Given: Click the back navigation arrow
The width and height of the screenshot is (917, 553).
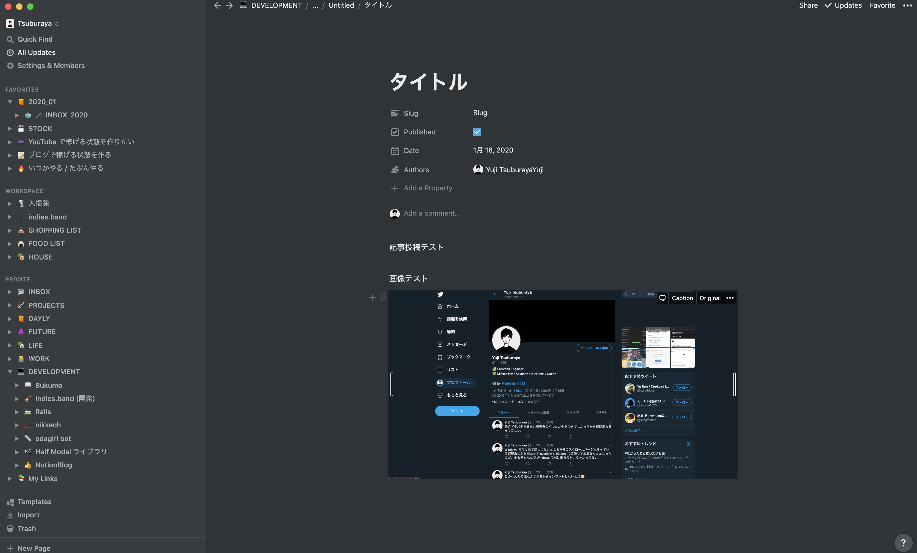Looking at the screenshot, I should (x=218, y=5).
